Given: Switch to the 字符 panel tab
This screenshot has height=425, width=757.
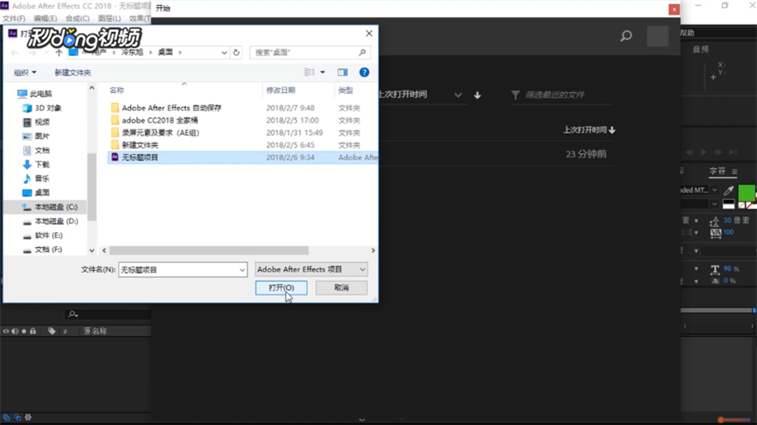Looking at the screenshot, I should click(717, 171).
